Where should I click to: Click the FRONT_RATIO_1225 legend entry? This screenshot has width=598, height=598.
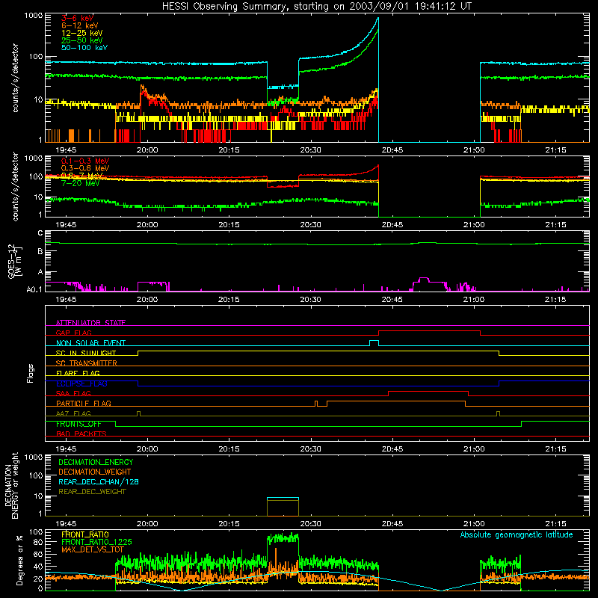tap(96, 543)
